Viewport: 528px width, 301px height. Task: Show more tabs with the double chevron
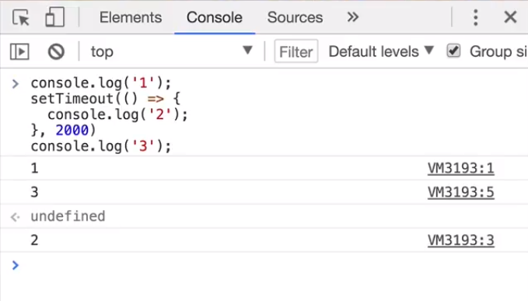click(352, 17)
